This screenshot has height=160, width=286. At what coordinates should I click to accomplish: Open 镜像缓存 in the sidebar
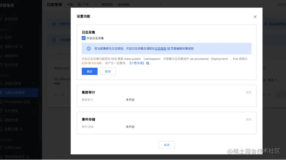coord(11,56)
